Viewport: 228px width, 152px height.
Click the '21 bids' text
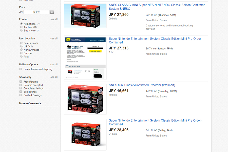(113, 134)
